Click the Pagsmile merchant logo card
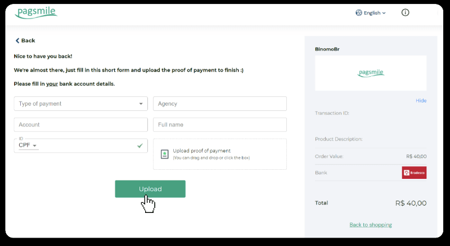 371,73
